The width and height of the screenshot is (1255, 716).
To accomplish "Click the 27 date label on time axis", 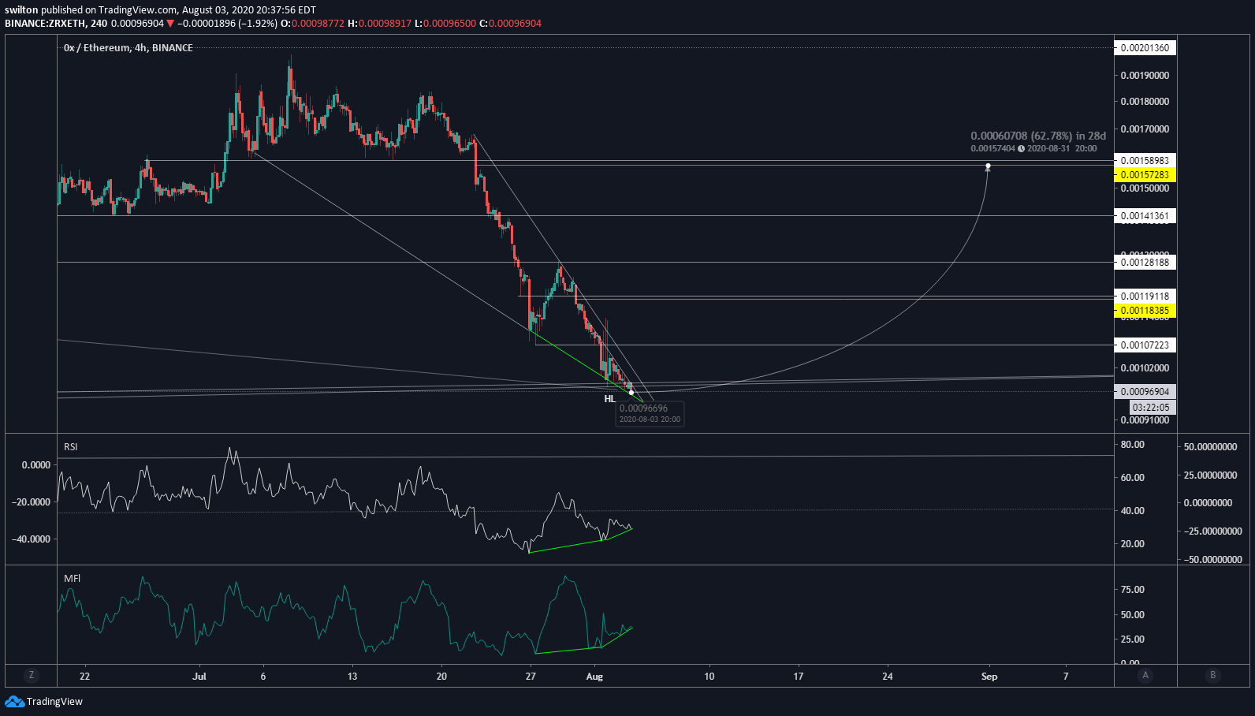I will [x=531, y=677].
